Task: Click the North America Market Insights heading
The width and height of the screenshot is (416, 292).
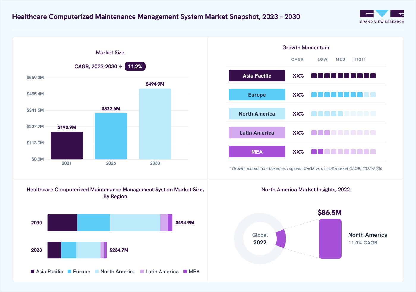Action: (x=306, y=190)
